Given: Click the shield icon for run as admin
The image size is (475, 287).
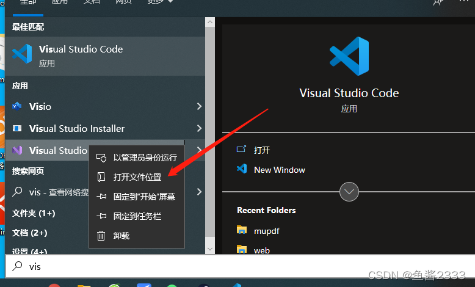Looking at the screenshot, I should 101,158.
